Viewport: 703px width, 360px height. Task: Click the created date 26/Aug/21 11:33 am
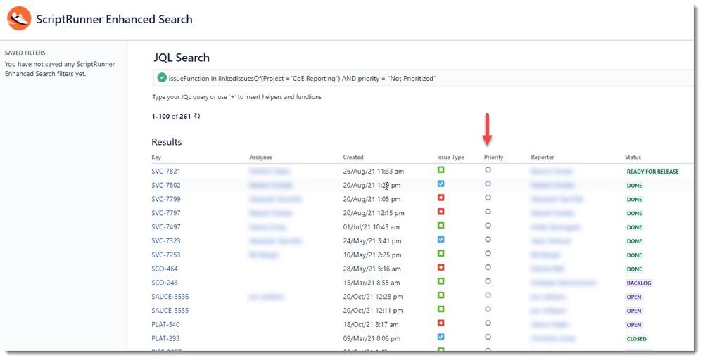click(374, 171)
